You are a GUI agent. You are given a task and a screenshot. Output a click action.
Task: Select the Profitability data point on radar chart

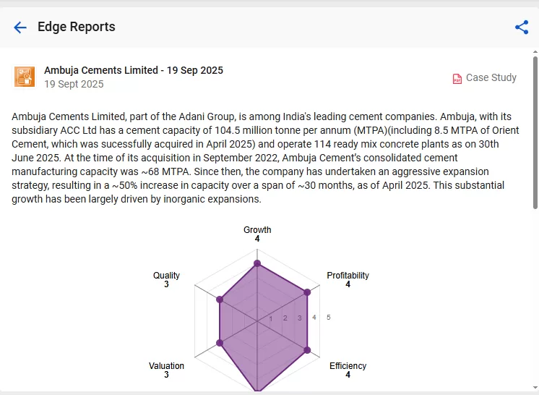[307, 292]
